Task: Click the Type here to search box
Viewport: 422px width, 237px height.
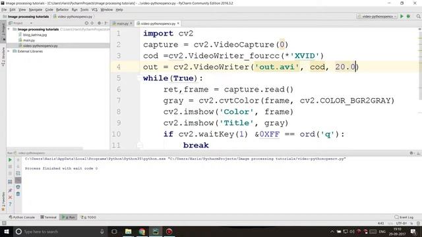Action: tap(60, 231)
